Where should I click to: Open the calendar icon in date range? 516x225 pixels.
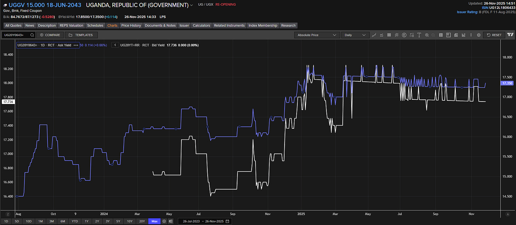pos(228,221)
